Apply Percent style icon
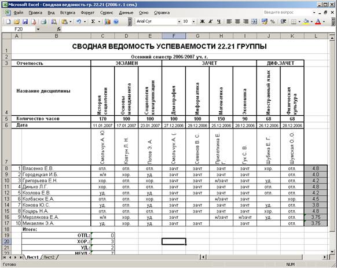 (x=273, y=21)
